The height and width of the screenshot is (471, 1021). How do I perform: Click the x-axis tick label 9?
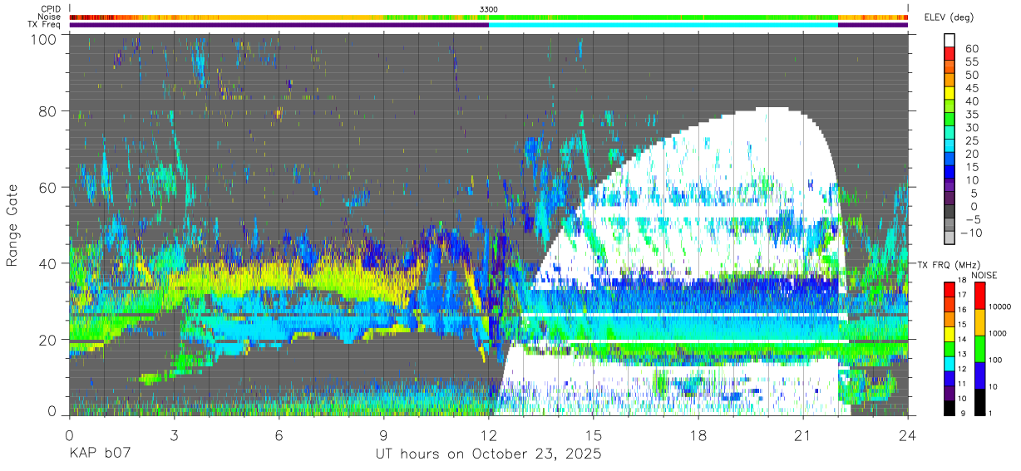(384, 435)
